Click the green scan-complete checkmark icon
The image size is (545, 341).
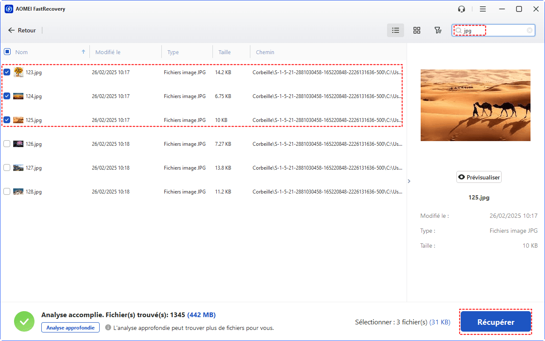click(24, 322)
